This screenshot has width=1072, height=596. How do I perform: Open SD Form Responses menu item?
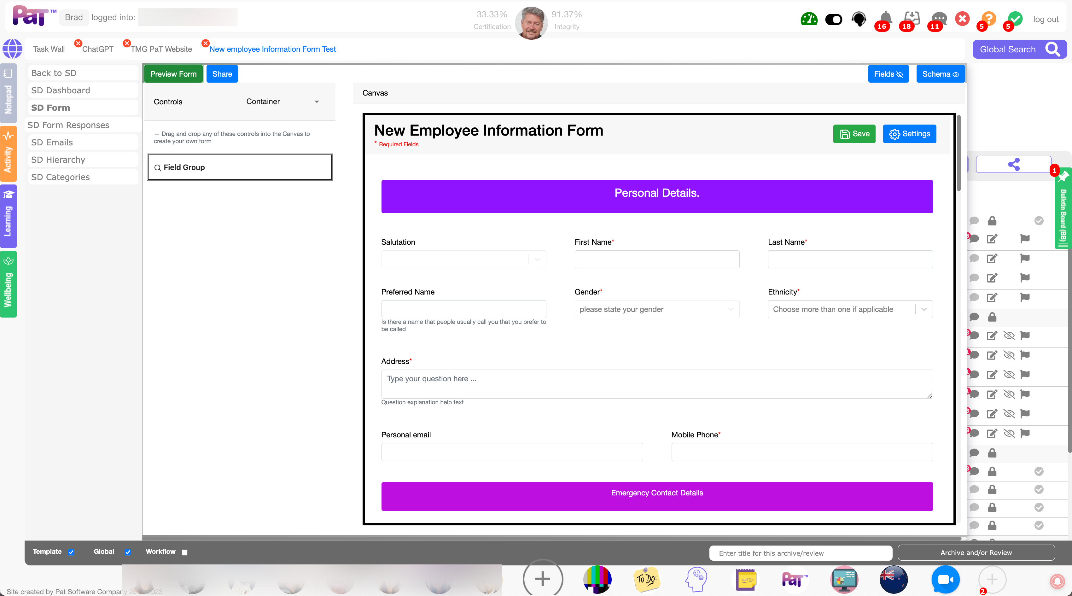(x=68, y=125)
